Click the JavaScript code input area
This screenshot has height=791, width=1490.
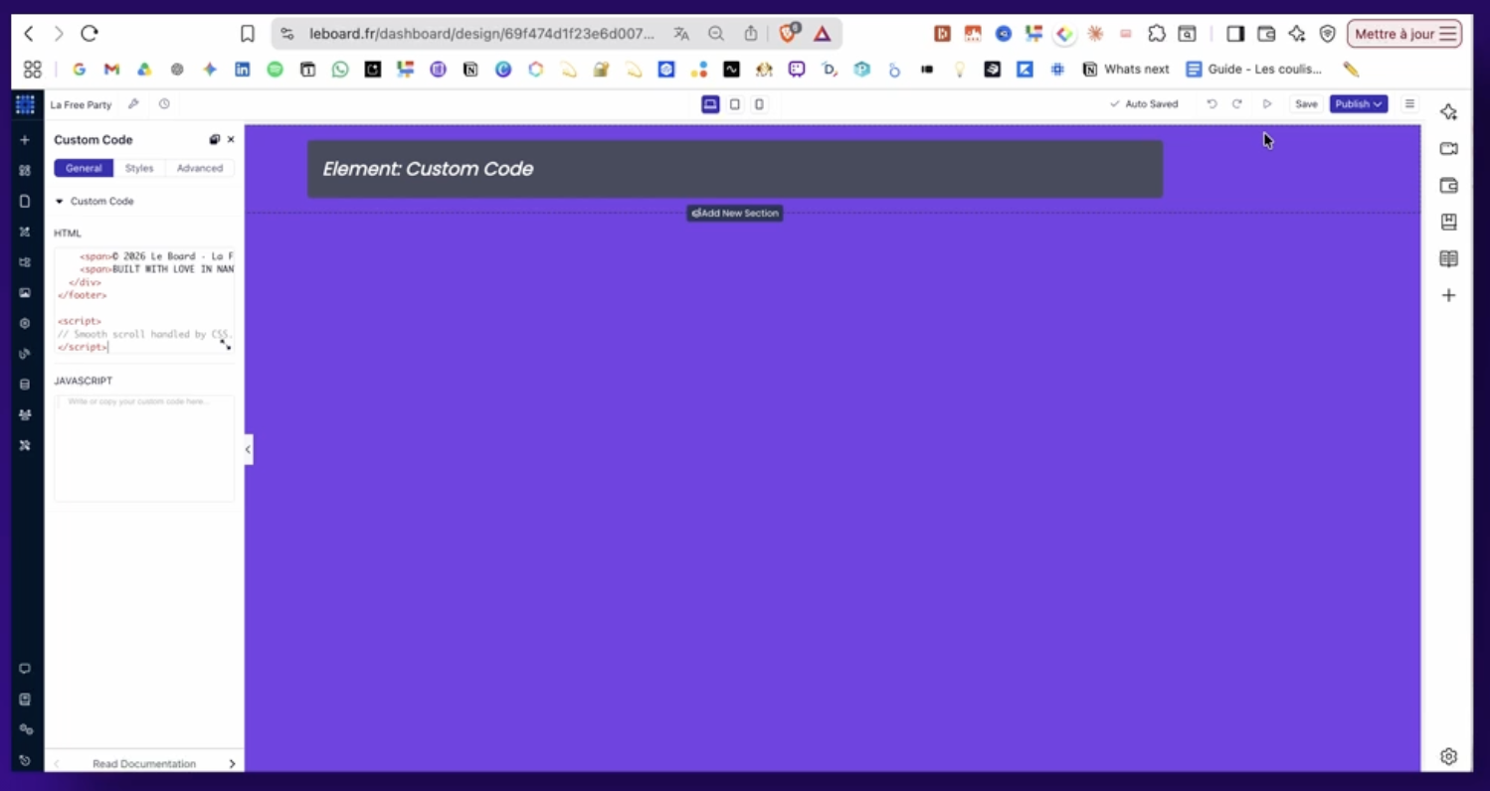tap(144, 448)
